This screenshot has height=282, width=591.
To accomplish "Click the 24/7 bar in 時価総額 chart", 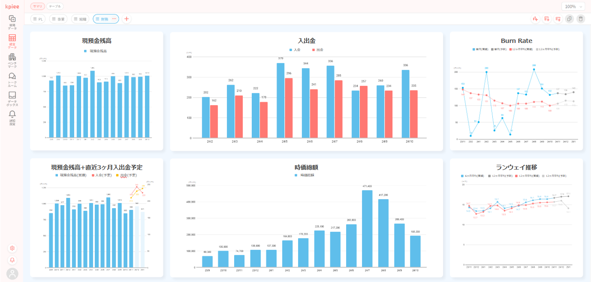I will pyautogui.click(x=367, y=228).
